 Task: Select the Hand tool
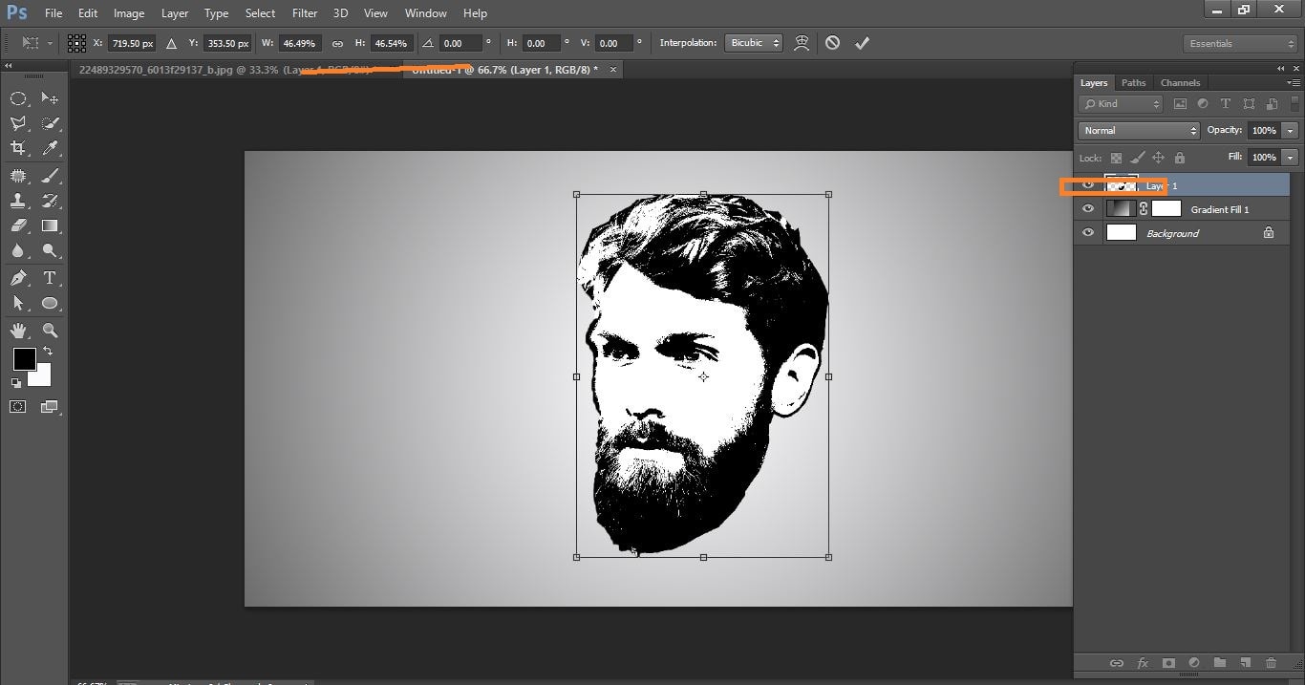(19, 330)
